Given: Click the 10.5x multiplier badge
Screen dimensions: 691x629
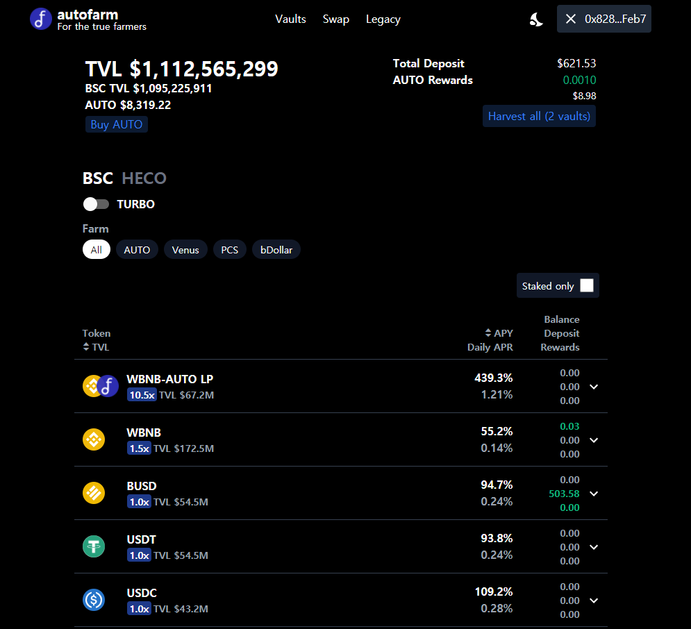Looking at the screenshot, I should 142,394.
